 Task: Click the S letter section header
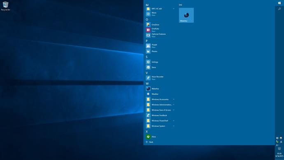(x=147, y=57)
